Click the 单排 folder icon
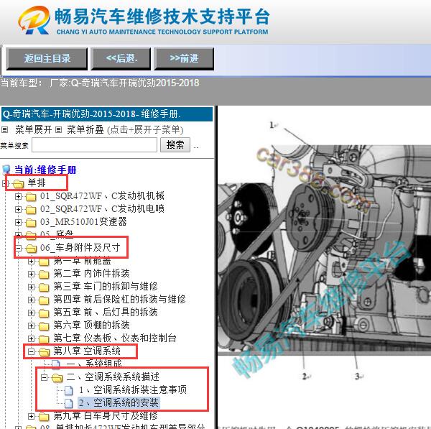 pyautogui.click(x=18, y=184)
